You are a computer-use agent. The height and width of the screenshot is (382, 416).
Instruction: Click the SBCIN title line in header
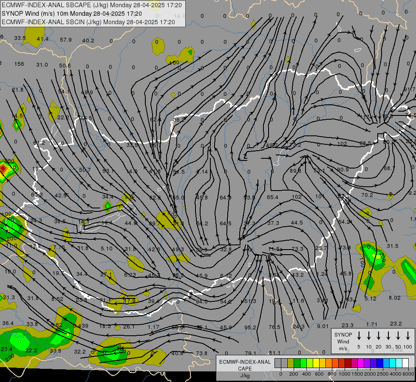[88, 22]
